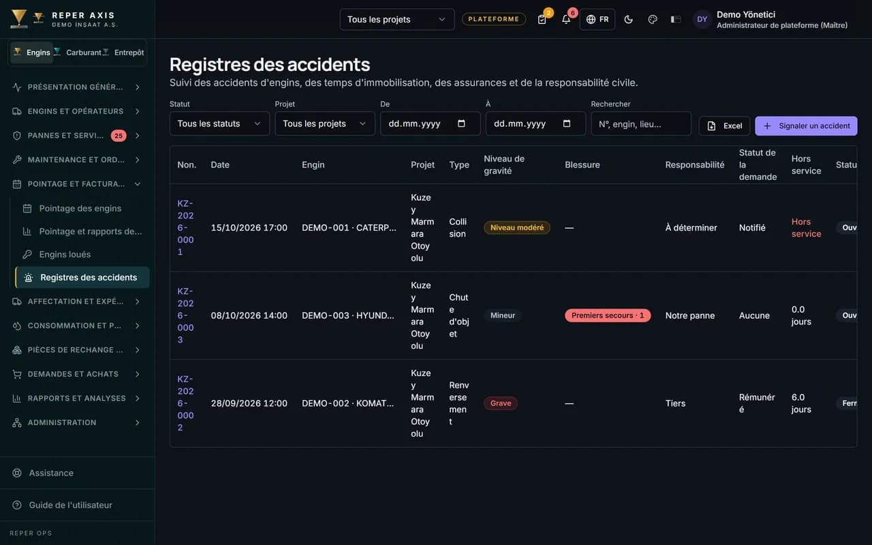Expand Consommation section

point(77,326)
